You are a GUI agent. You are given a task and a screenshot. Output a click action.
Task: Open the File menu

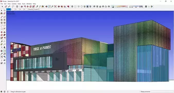tap(2, 4)
